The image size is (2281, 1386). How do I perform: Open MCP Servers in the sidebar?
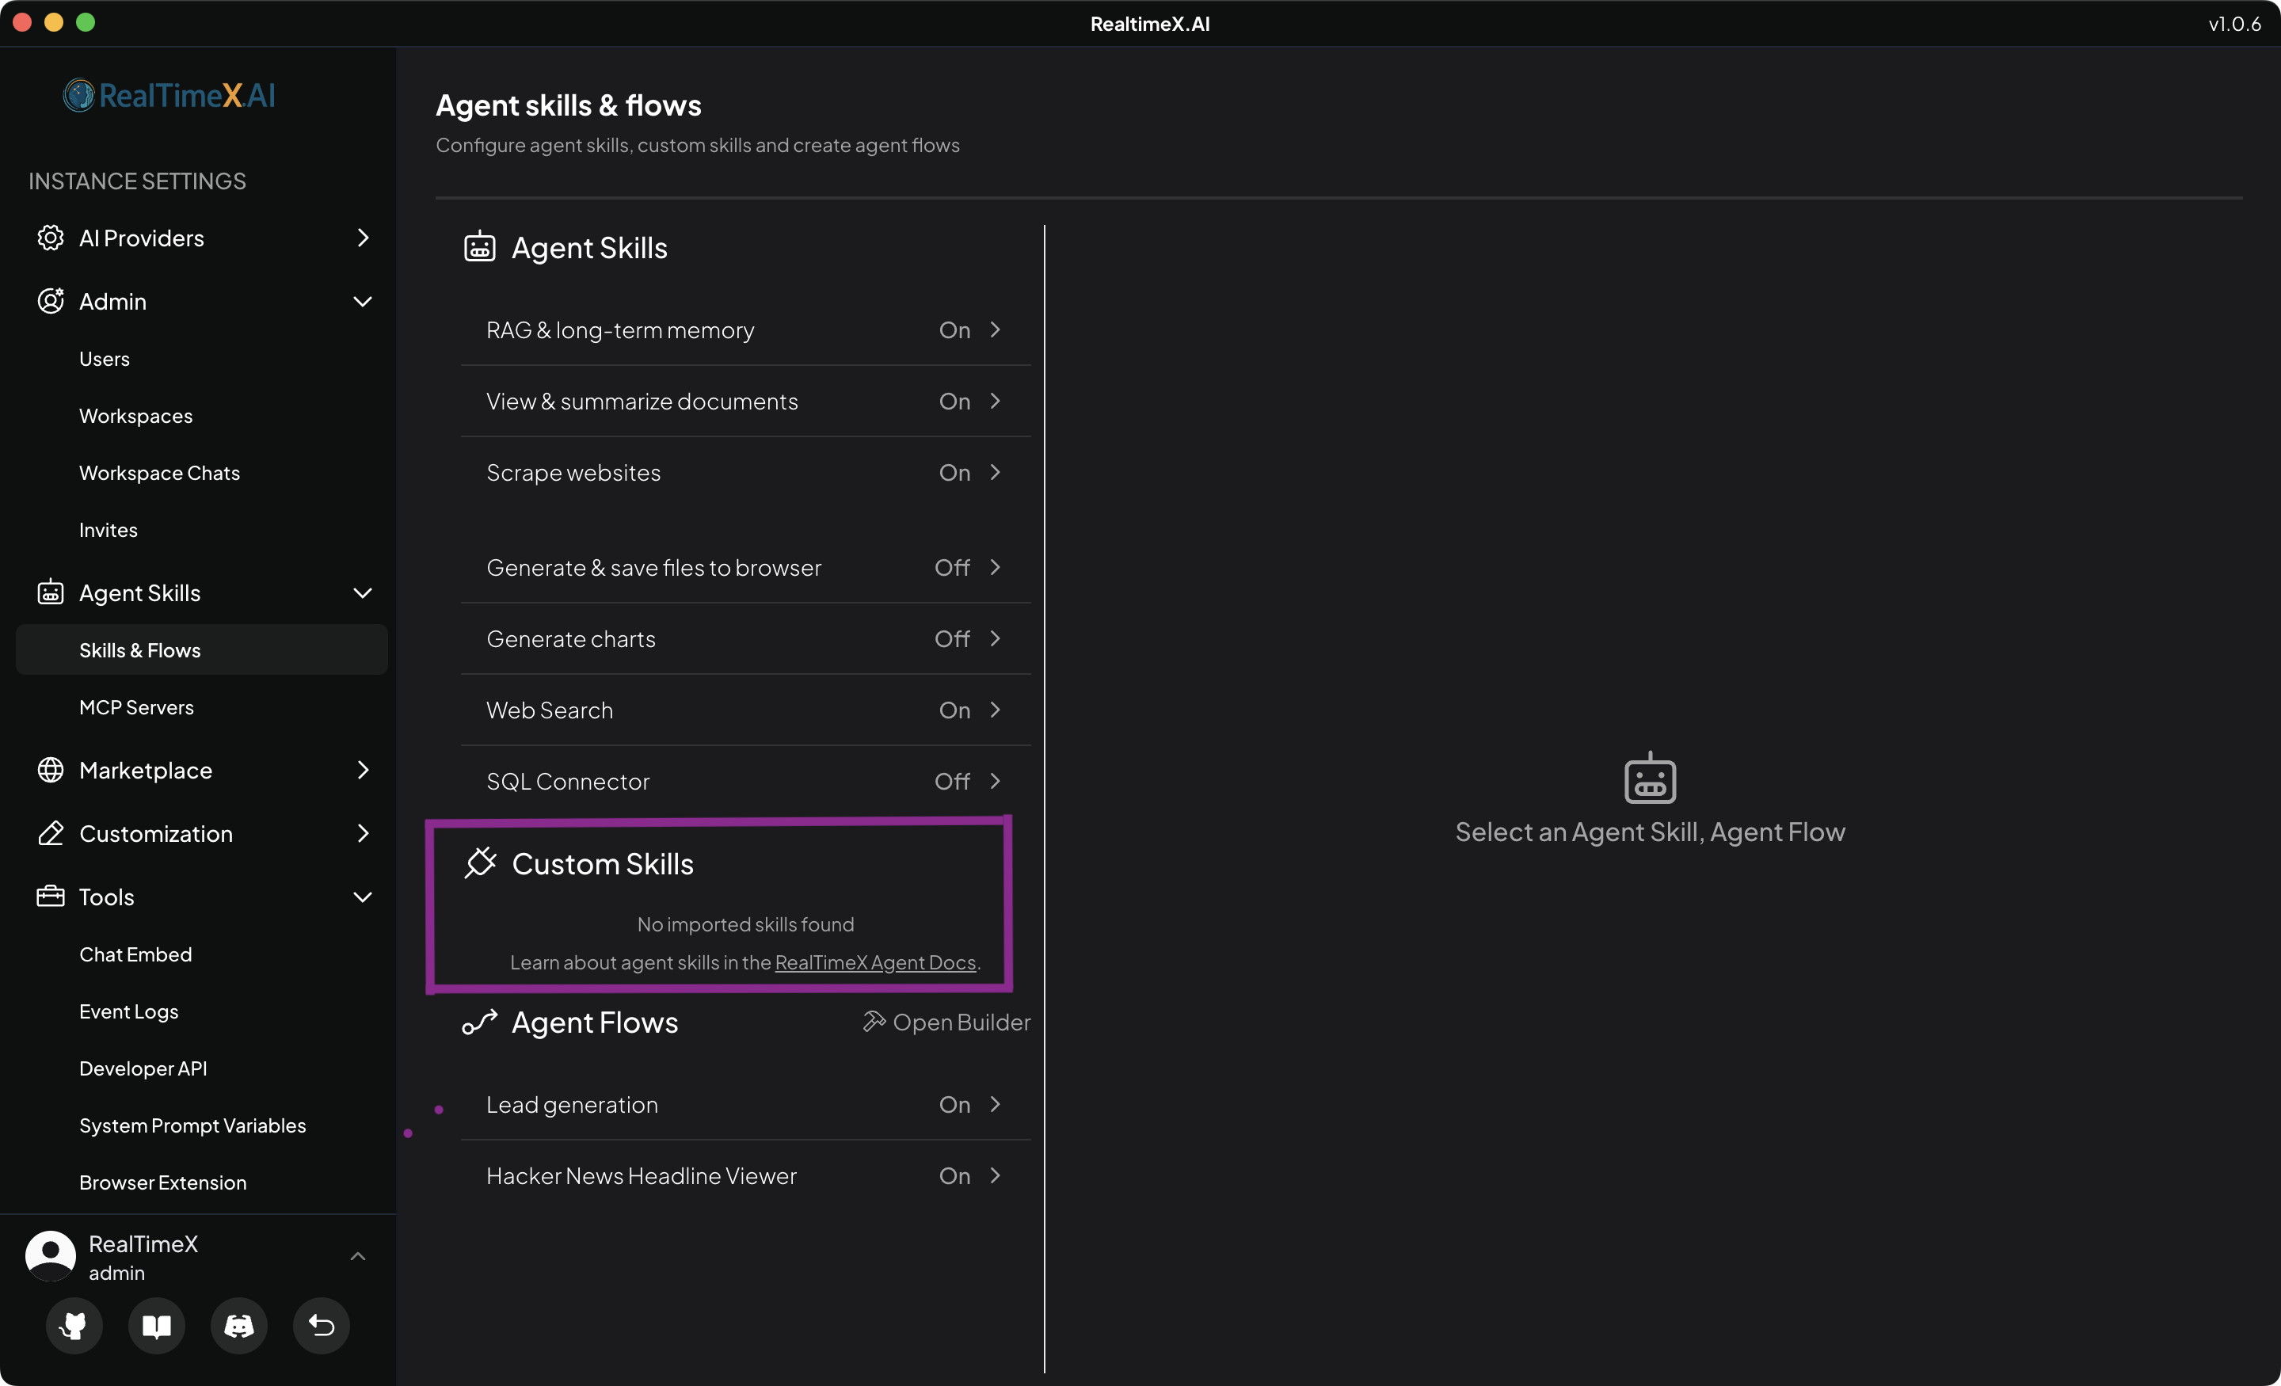pyautogui.click(x=136, y=707)
